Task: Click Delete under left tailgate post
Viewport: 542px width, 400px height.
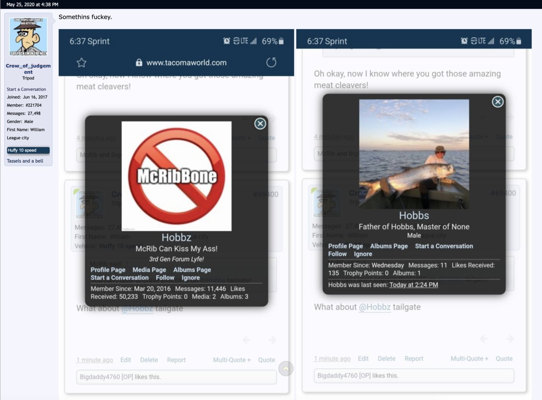Action: coord(149,360)
